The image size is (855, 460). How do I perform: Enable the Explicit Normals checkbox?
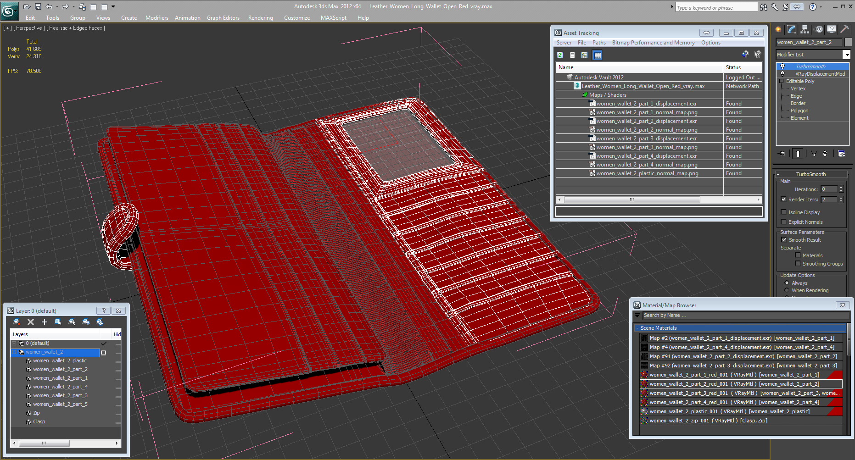point(783,222)
